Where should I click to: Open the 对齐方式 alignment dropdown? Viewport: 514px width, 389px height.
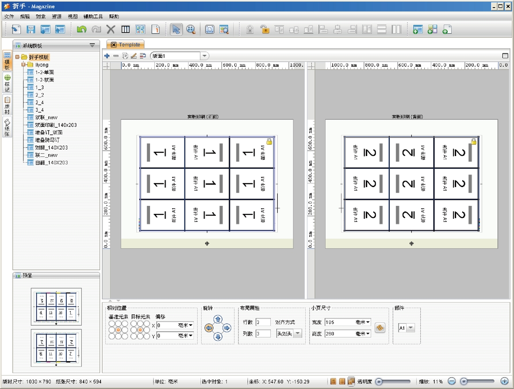(298, 333)
